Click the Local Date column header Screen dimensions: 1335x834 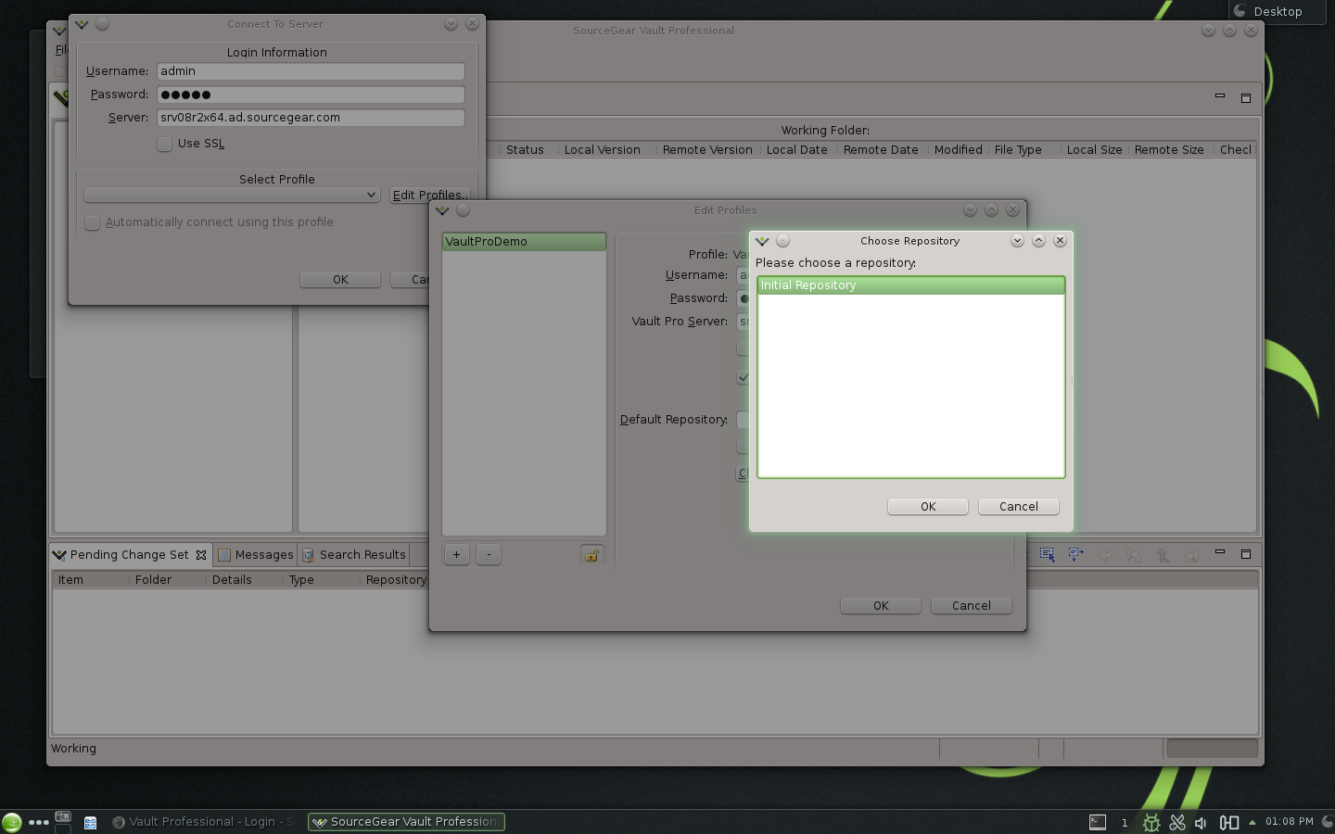click(x=797, y=150)
